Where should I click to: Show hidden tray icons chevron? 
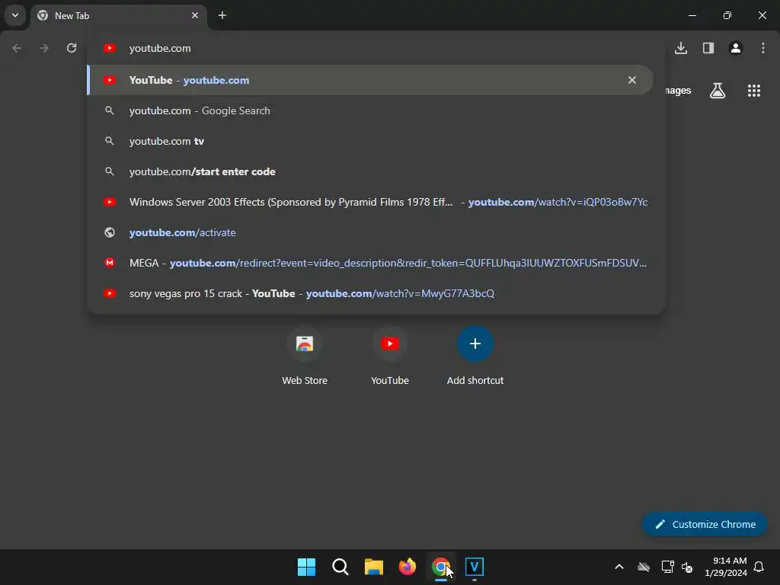click(x=619, y=567)
